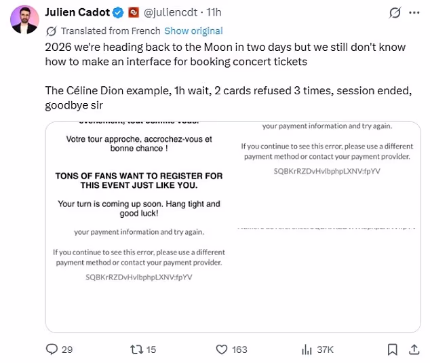The image size is (430, 363).
Task: Open Grok actions icon on the post
Action: [394, 13]
